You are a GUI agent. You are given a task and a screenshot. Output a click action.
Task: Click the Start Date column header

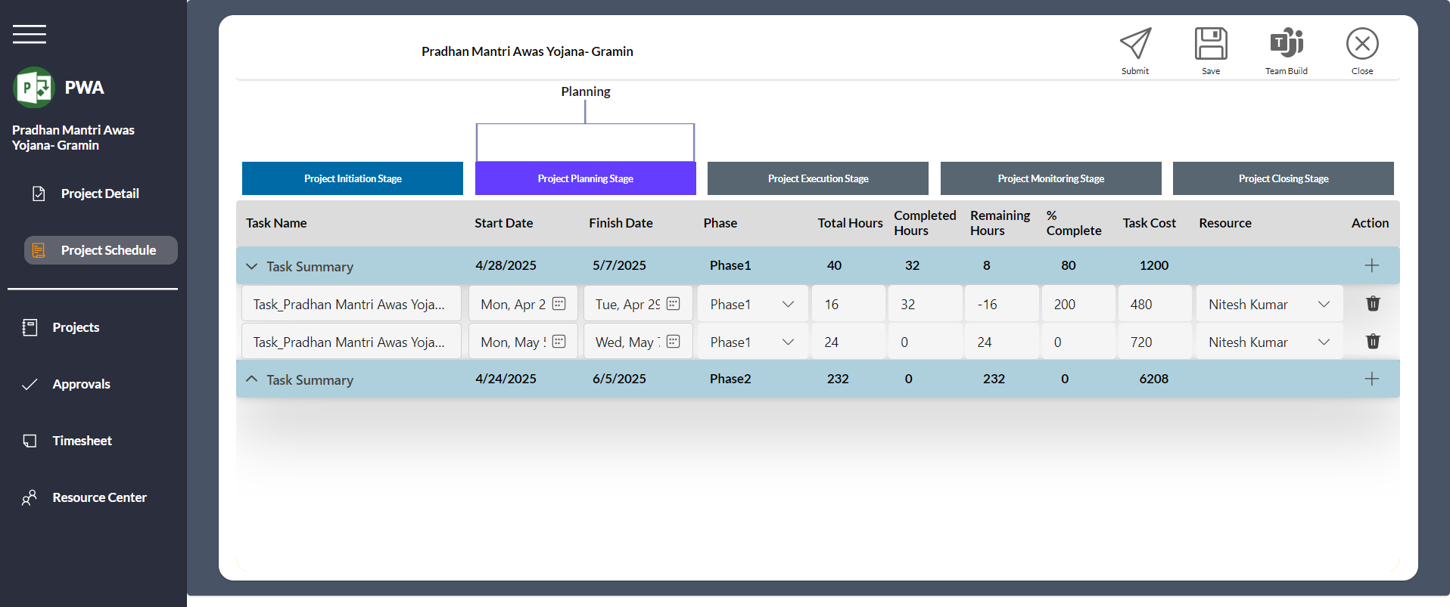click(504, 223)
